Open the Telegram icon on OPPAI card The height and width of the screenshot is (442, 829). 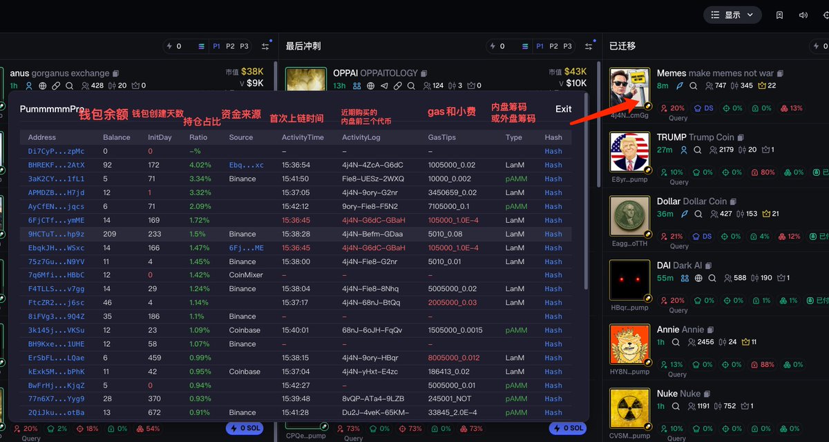[385, 86]
